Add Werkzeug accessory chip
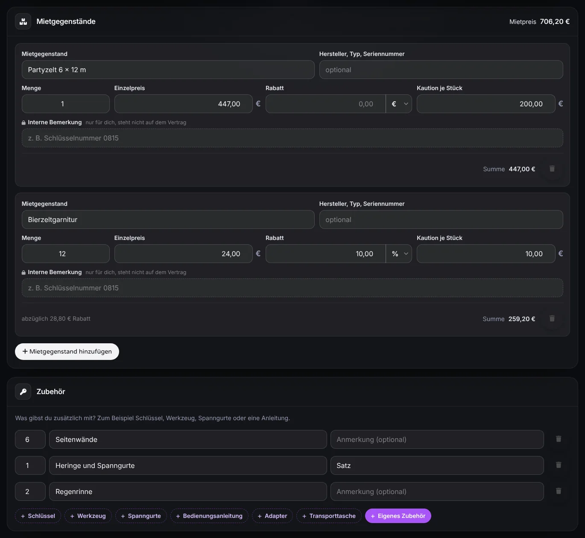This screenshot has height=538, width=585. click(88, 516)
